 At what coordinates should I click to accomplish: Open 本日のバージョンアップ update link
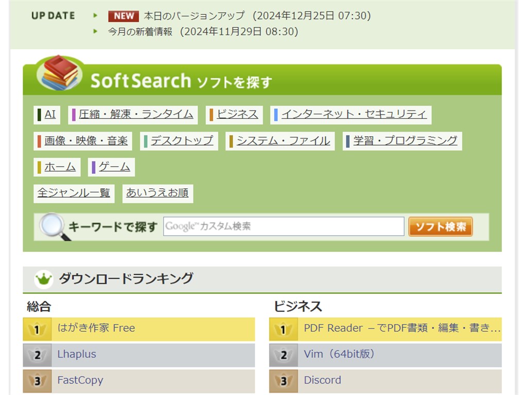[x=194, y=16]
